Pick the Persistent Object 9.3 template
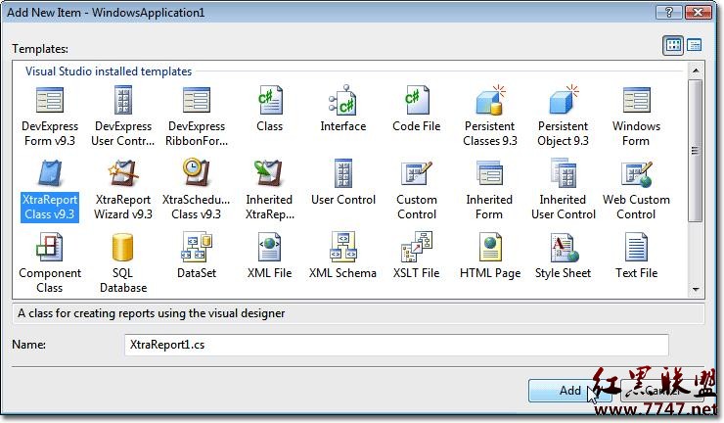 [x=563, y=116]
